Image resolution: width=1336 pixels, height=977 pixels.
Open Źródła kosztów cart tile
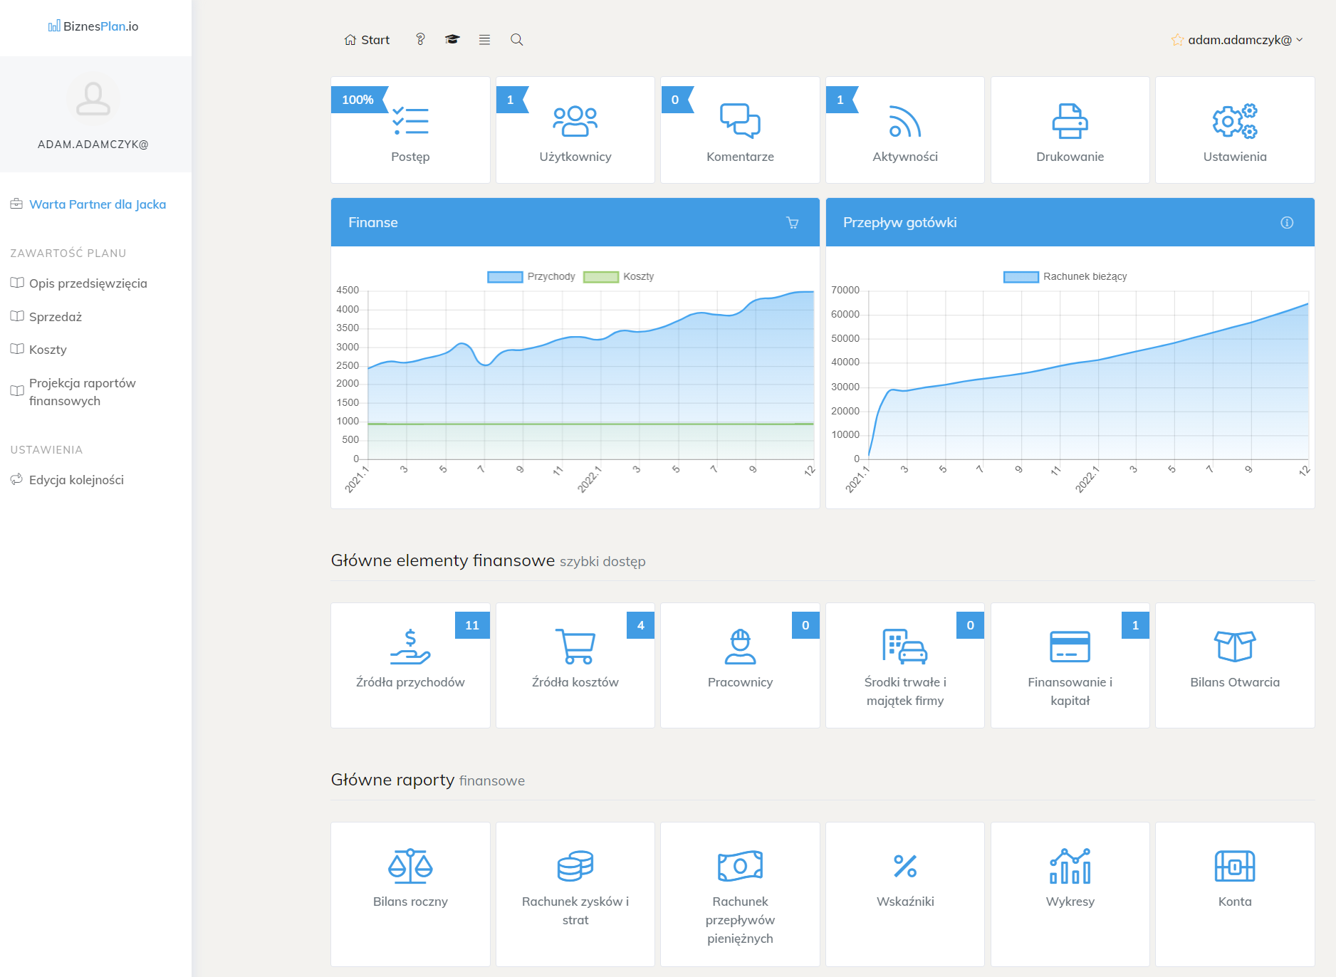click(575, 665)
